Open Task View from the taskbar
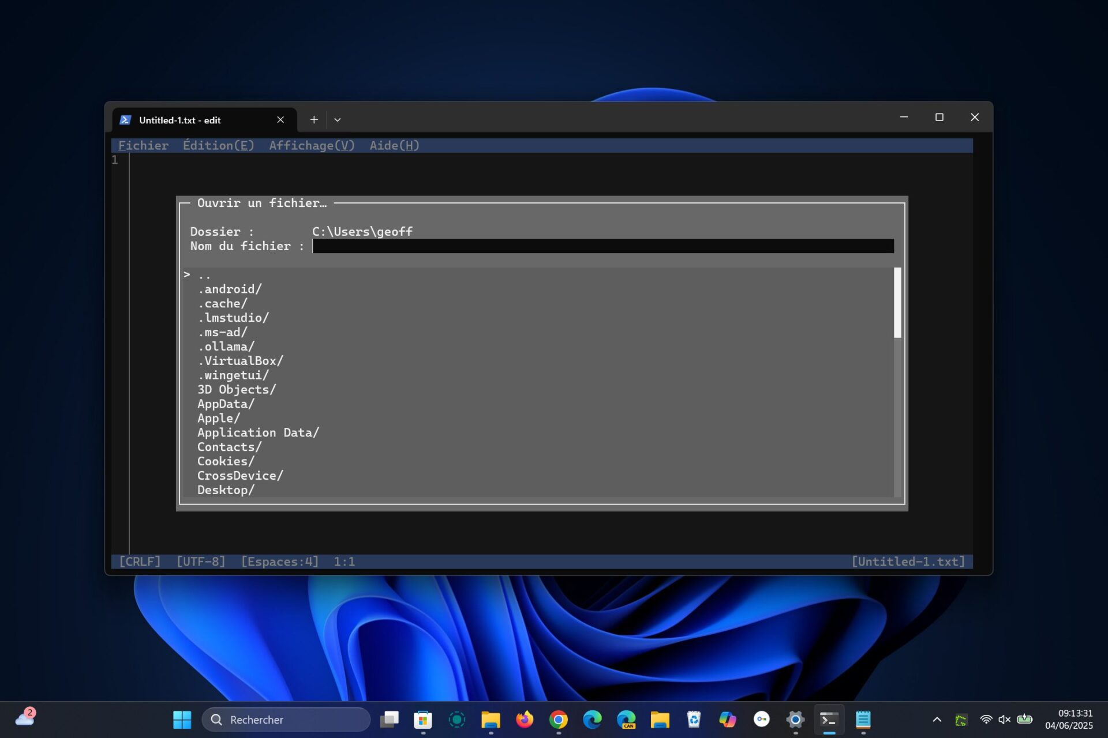1108x738 pixels. (390, 720)
